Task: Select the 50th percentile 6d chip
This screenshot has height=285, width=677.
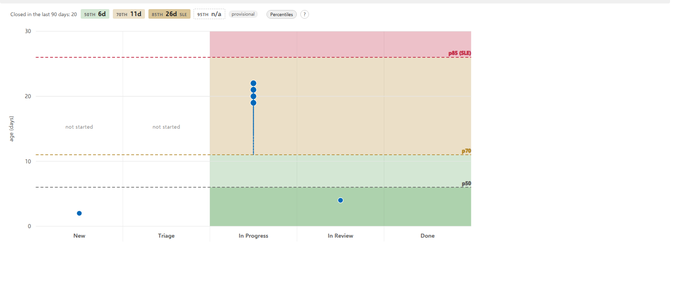Action: 95,14
